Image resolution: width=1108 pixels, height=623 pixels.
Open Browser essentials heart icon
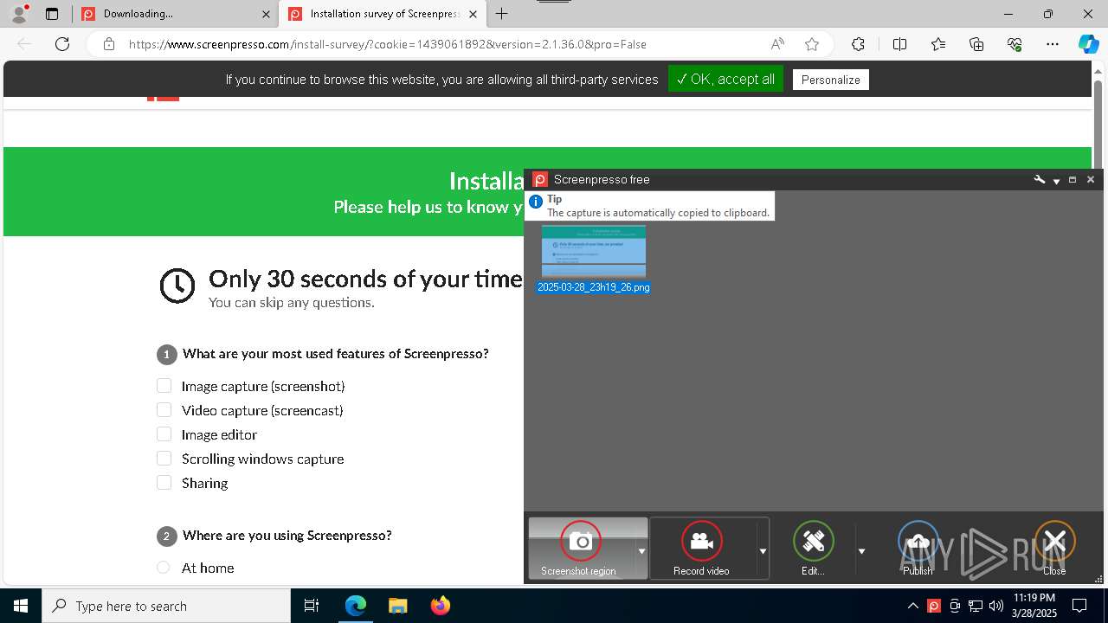1015,44
